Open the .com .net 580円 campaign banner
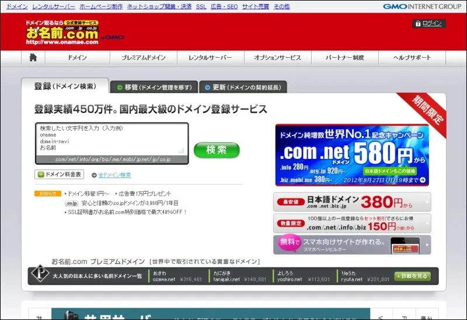 [352, 155]
